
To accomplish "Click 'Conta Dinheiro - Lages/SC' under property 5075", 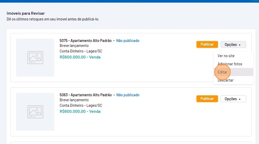I will 81,51.
